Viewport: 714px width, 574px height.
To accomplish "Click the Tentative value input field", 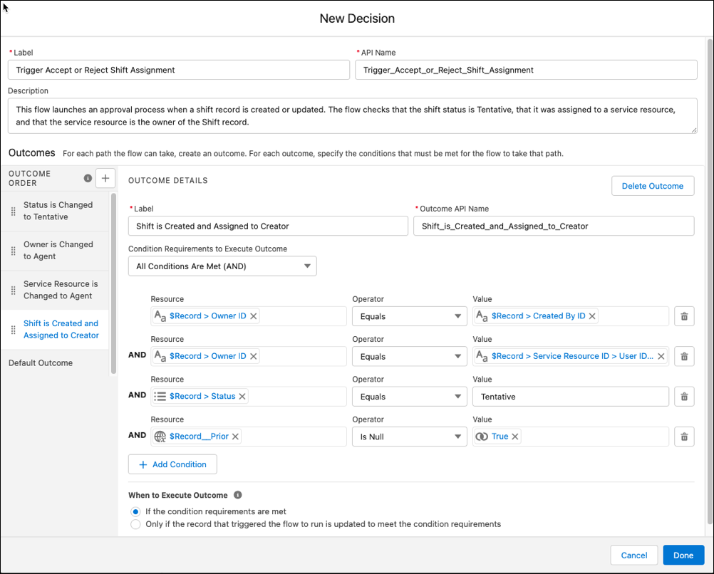I will point(571,397).
